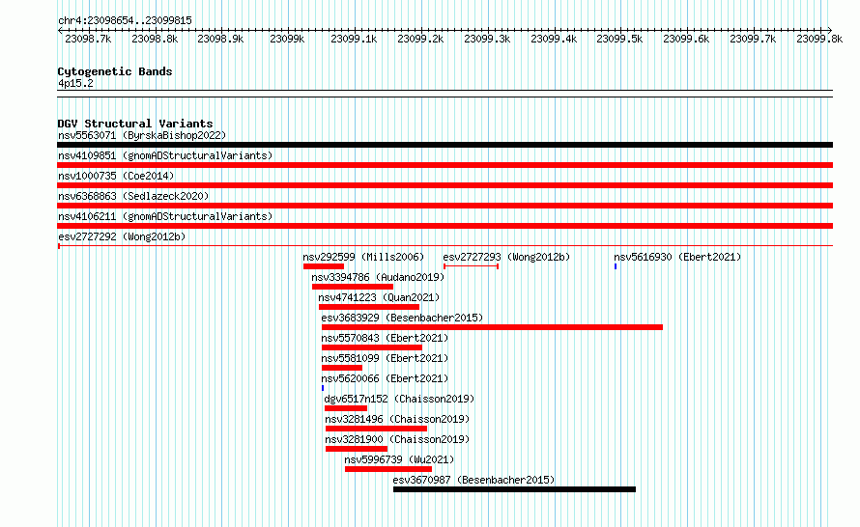
Task: Open dgv6517n152 (Chaisson2019) label
Action: tap(399, 399)
